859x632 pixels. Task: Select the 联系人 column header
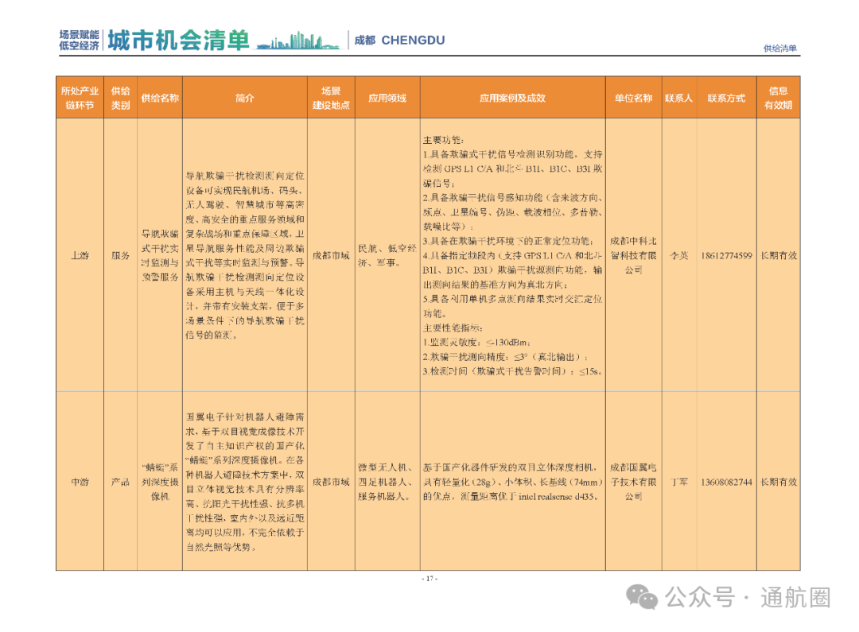678,98
